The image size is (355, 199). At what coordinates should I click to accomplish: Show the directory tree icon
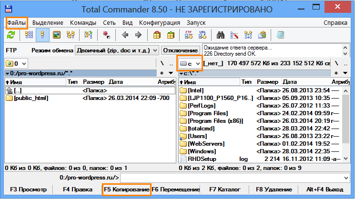[x=71, y=35]
